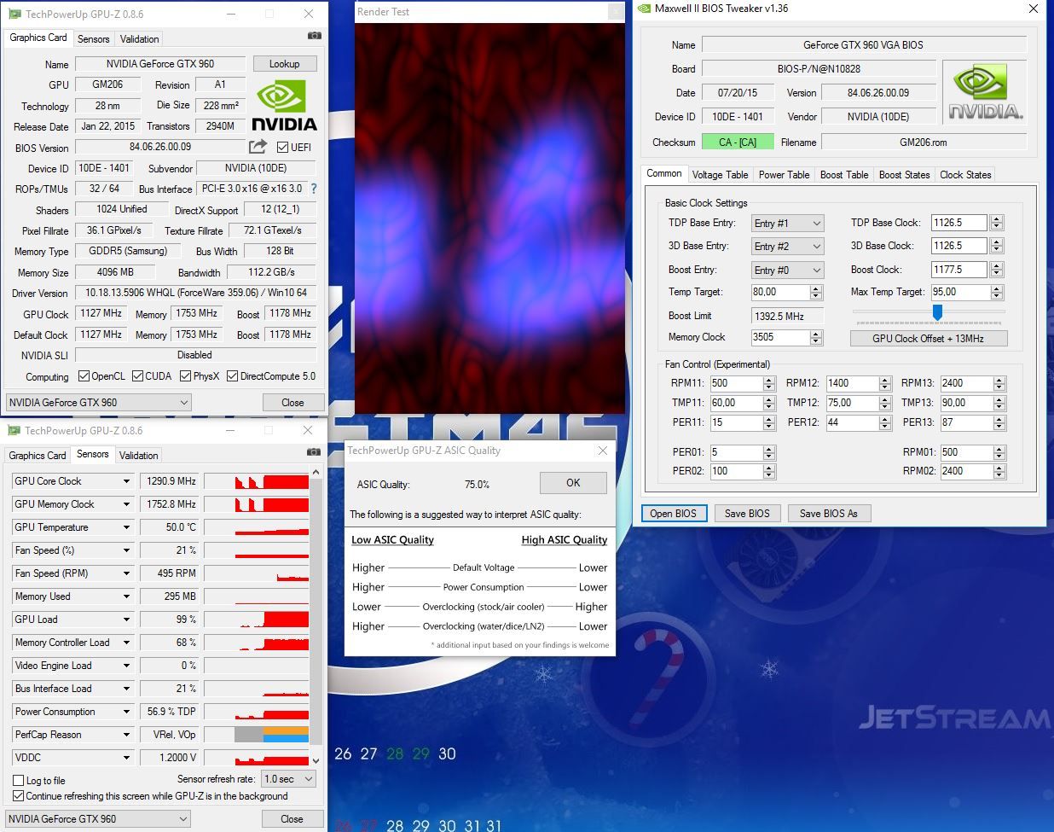Close the ASIC Quality dialog with X
The image size is (1054, 832).
click(x=603, y=451)
